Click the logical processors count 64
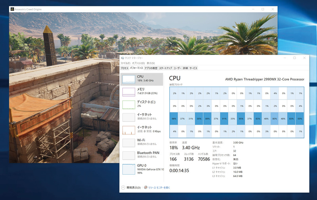 coord(235,155)
